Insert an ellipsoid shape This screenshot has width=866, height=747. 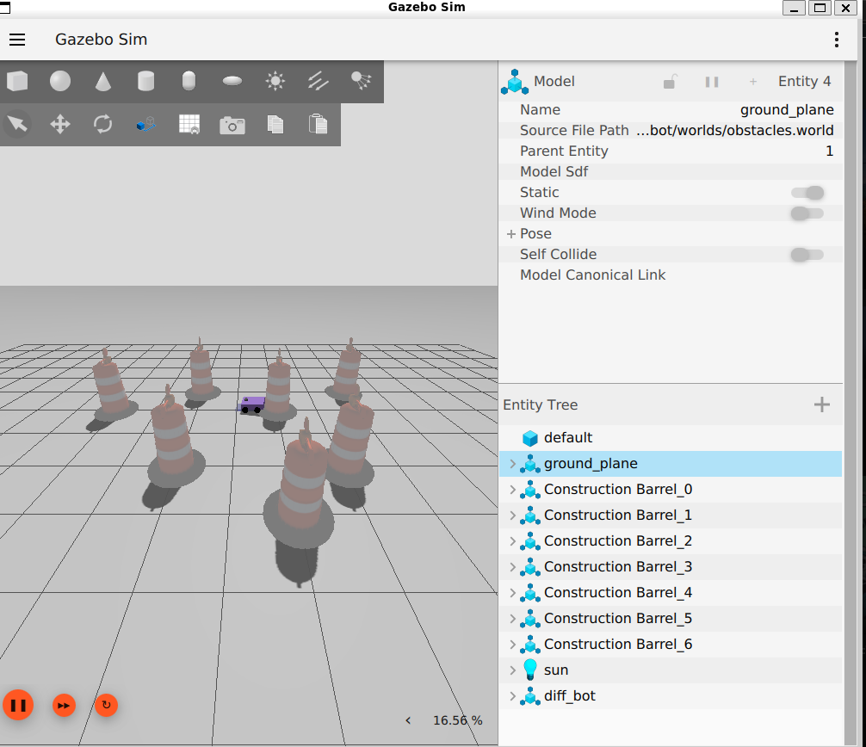coord(232,81)
